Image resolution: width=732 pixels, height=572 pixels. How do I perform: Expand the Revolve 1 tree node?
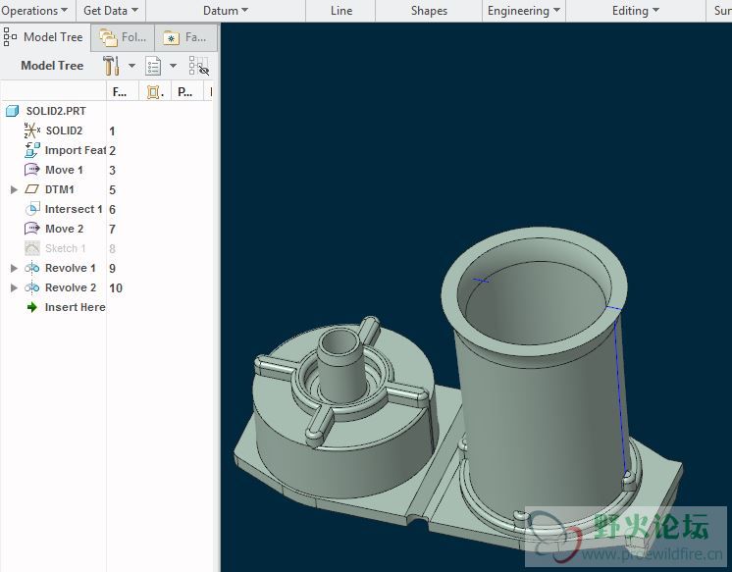(14, 268)
